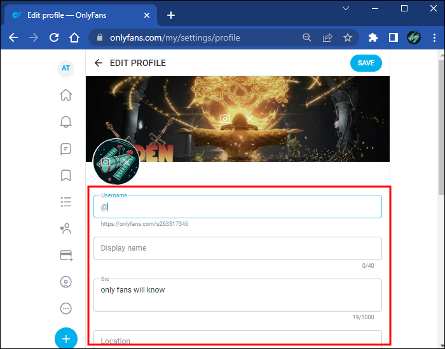Click the address bar URL

[x=175, y=37]
